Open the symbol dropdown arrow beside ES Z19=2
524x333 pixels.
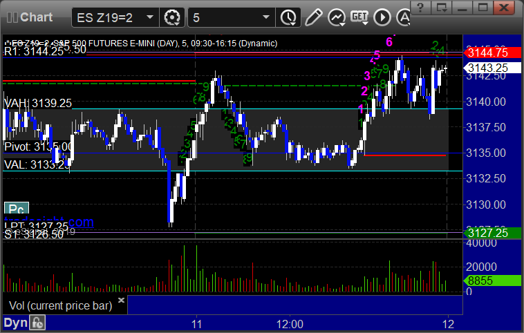coord(150,17)
